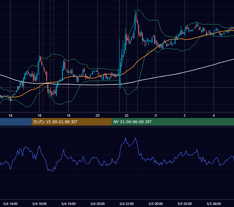Screen dimensions: 234x207
Task: Click the 5/4 14:00 time label
Action: click(10, 204)
